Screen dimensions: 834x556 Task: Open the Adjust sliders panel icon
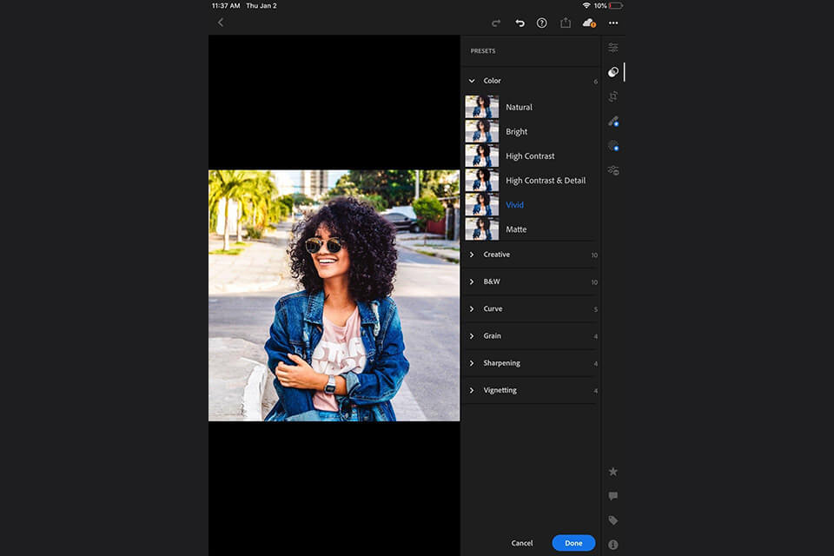pyautogui.click(x=613, y=47)
